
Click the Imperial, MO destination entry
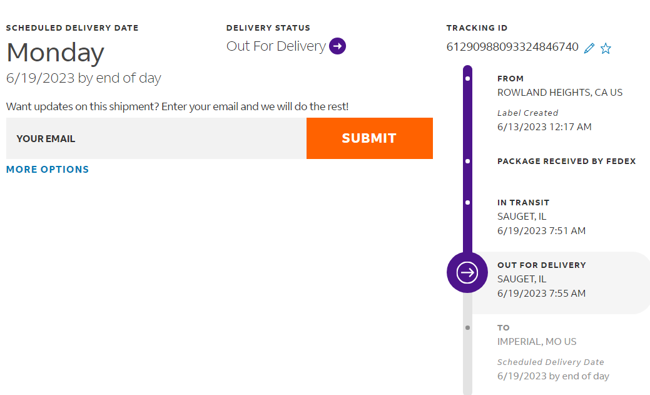537,342
